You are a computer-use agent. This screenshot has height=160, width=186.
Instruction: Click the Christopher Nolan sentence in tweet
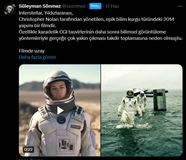point(96,22)
